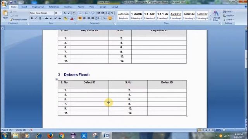Click the Multilevel List icon
The width and height of the screenshot is (248, 139).
93,13
